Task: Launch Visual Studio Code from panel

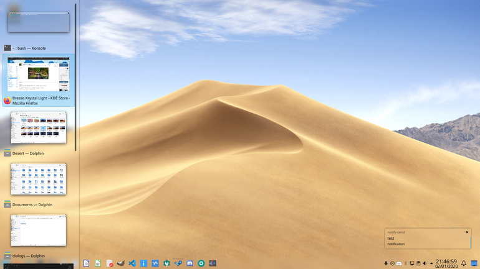Action: pyautogui.click(x=132, y=263)
